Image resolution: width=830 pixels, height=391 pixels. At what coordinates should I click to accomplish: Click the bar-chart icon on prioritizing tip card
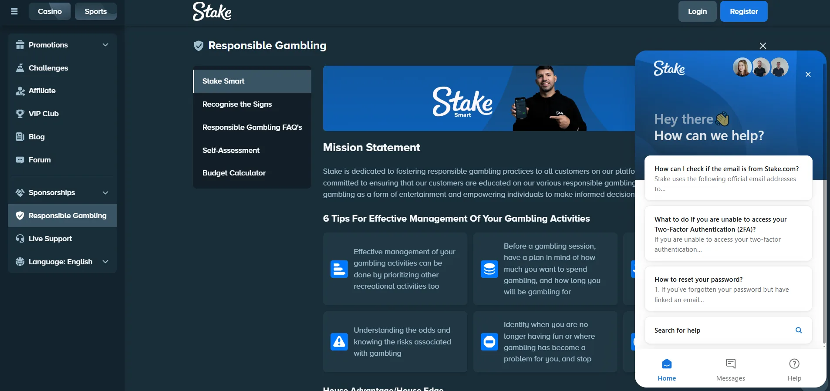pyautogui.click(x=339, y=269)
